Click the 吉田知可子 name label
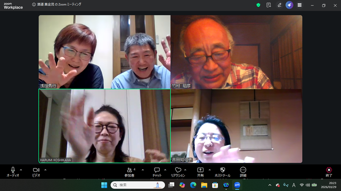Image resolution: width=341 pixels, height=191 pixels. point(182,160)
